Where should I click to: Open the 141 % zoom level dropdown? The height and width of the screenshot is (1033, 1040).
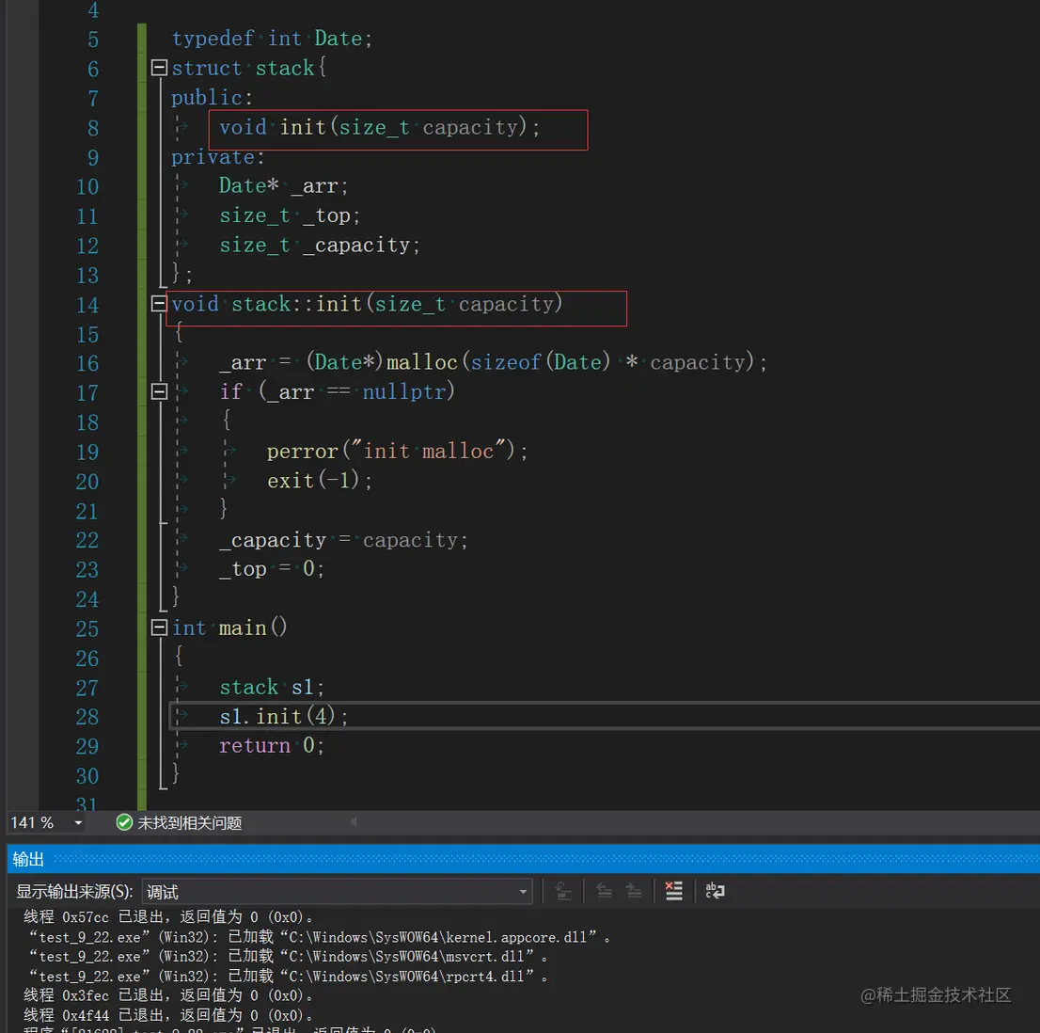click(78, 823)
